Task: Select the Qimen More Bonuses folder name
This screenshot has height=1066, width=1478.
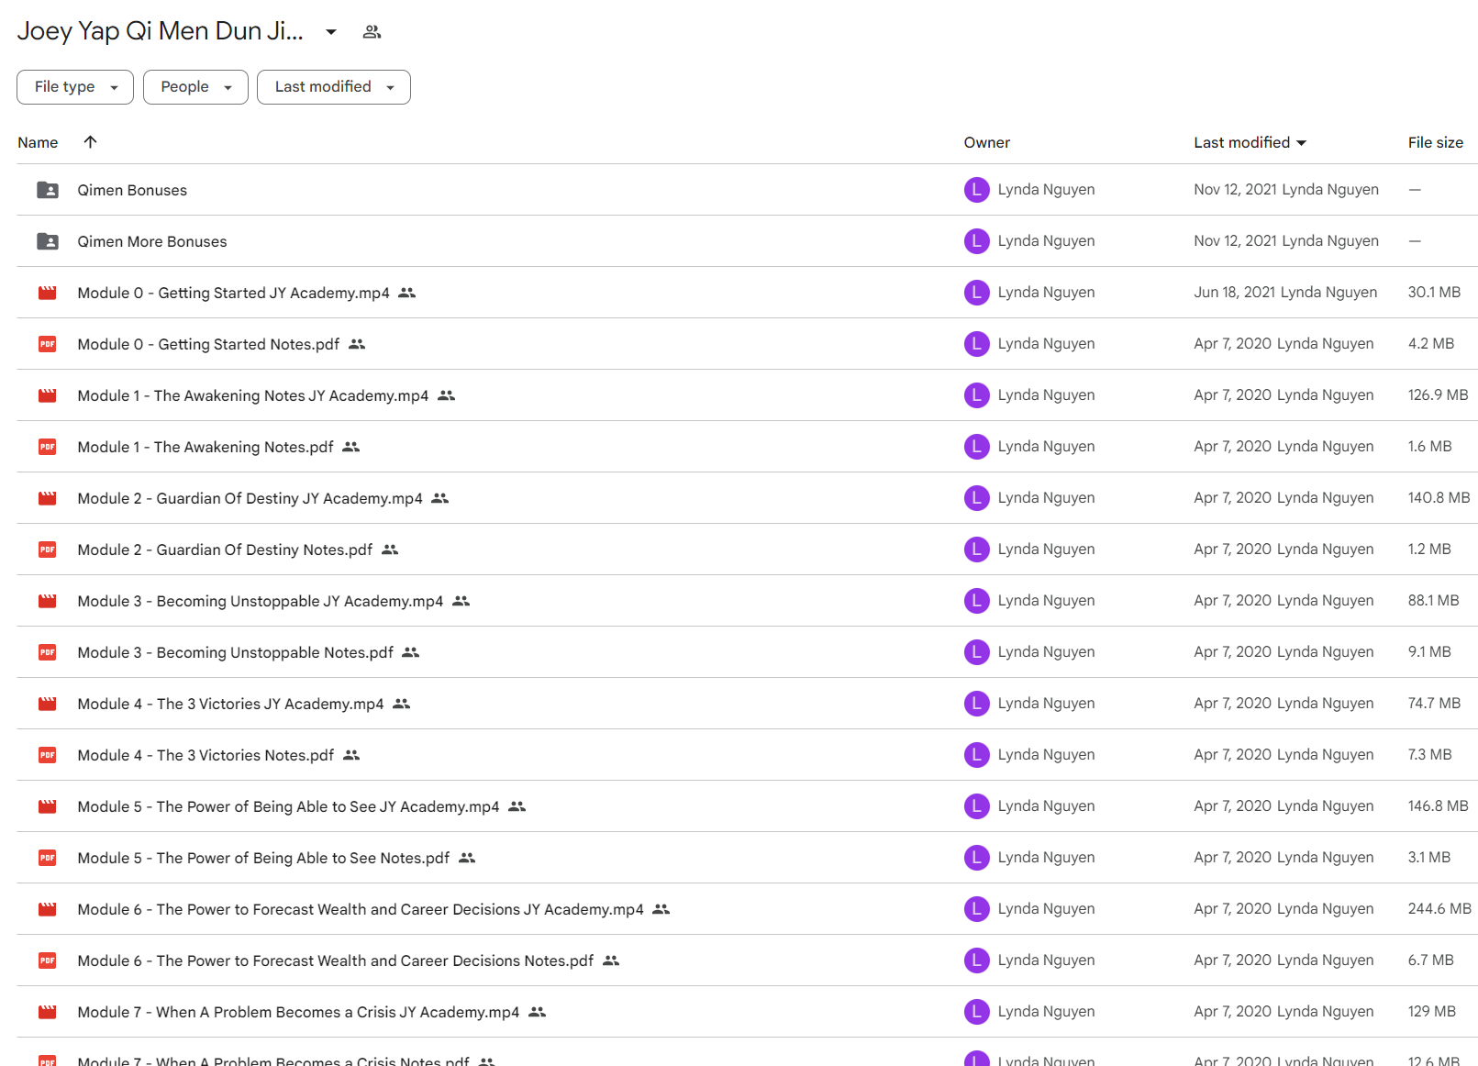Action: pyautogui.click(x=152, y=241)
